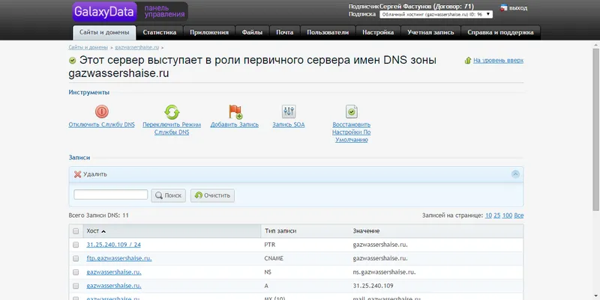
Task: Open the gazwassershaise.ru. NS record host link
Action: click(x=114, y=272)
